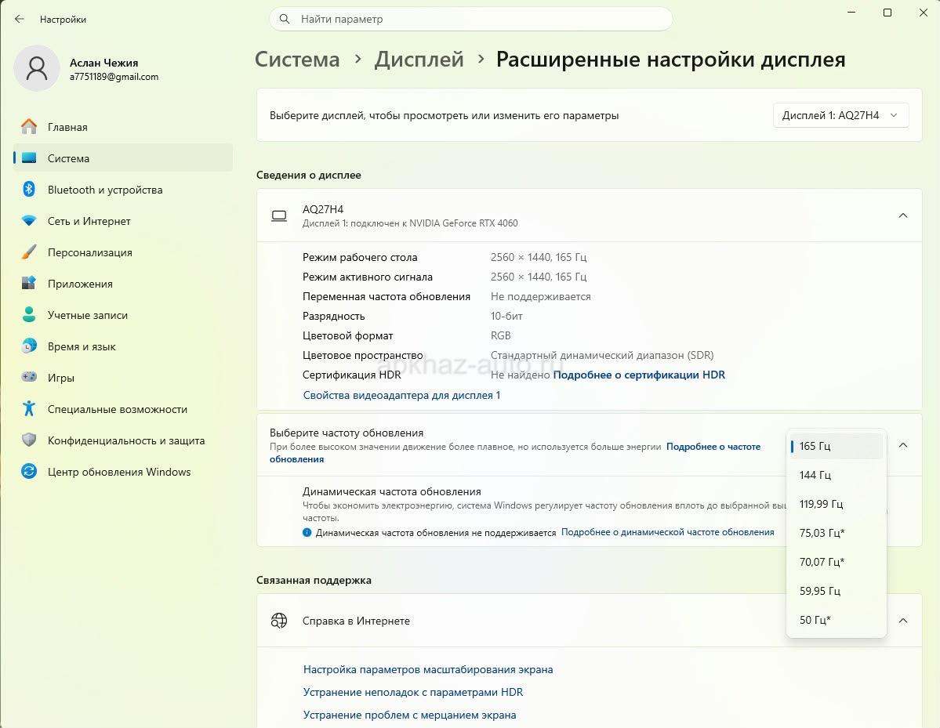Go back with the arrow icon
Image resolution: width=940 pixels, height=728 pixels.
(19, 19)
